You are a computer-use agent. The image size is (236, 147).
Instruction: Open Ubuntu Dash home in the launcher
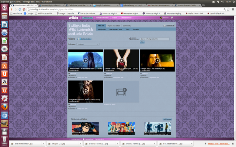point(4,8)
